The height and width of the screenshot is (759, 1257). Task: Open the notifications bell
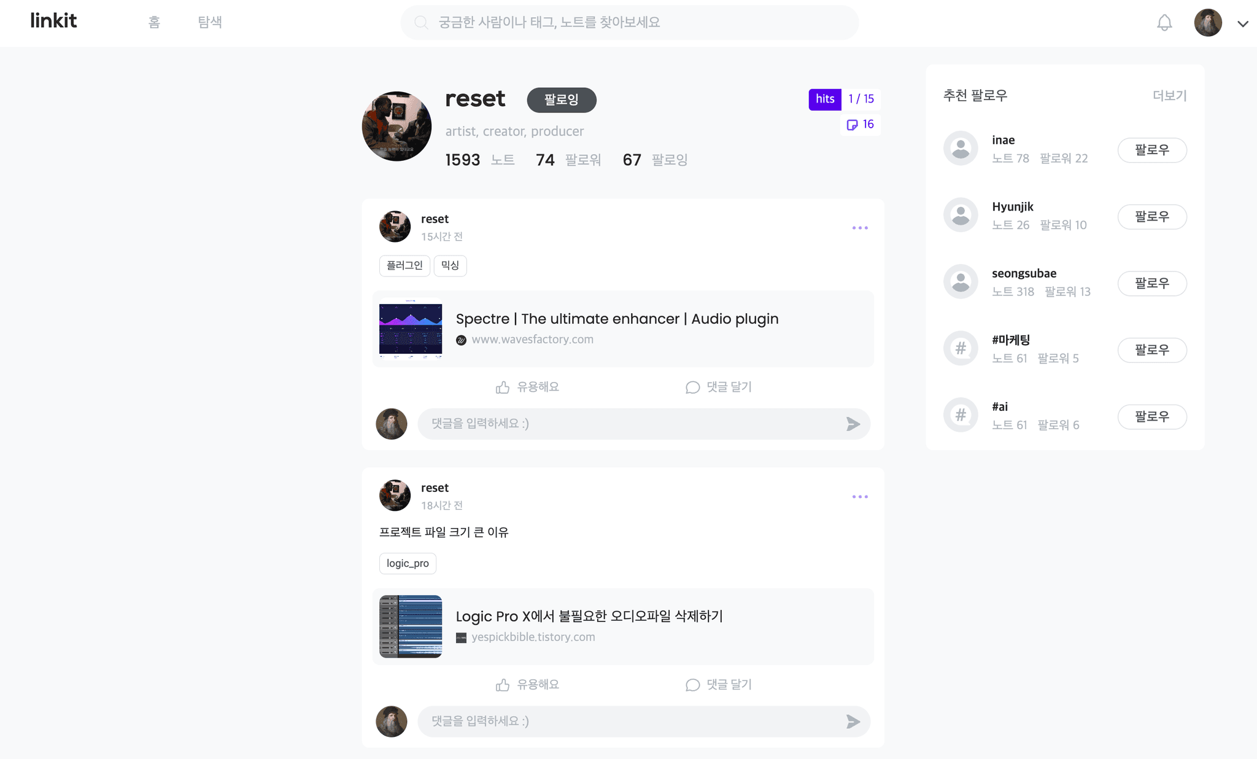click(x=1164, y=23)
